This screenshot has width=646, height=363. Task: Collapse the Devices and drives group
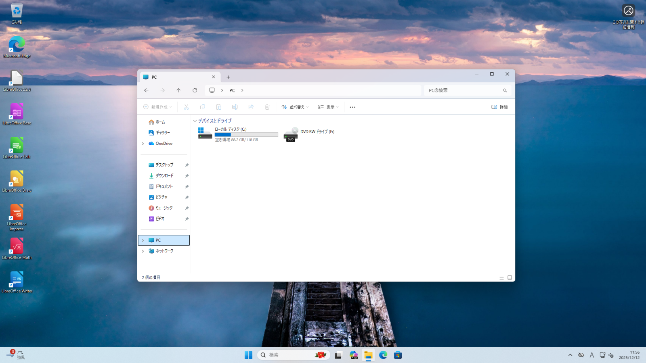tap(195, 121)
